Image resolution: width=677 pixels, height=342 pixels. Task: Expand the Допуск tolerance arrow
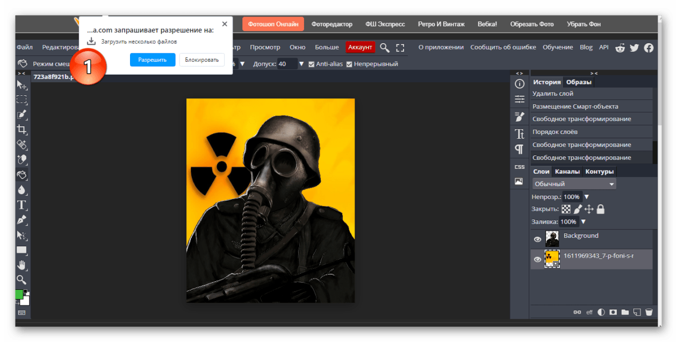click(301, 64)
